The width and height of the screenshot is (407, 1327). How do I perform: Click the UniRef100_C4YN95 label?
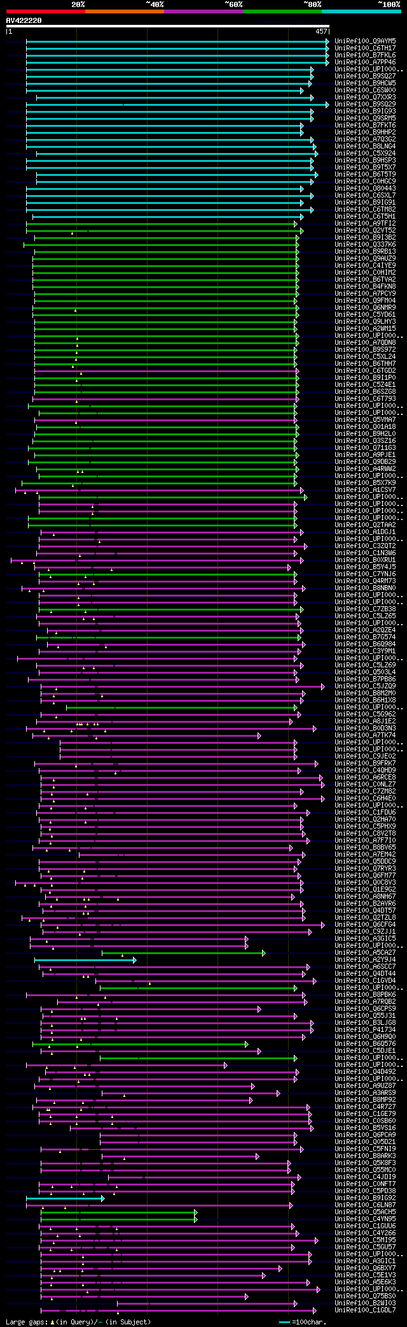click(x=365, y=1219)
